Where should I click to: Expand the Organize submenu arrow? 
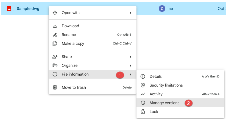(x=130, y=66)
